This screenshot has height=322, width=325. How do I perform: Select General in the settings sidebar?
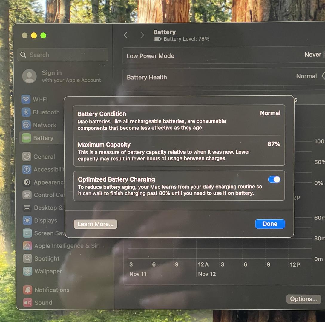(44, 157)
